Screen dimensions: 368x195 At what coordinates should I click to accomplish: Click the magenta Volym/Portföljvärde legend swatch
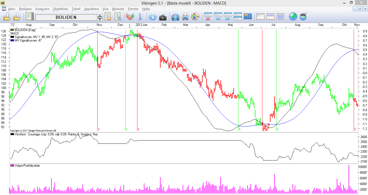[x=12, y=166]
